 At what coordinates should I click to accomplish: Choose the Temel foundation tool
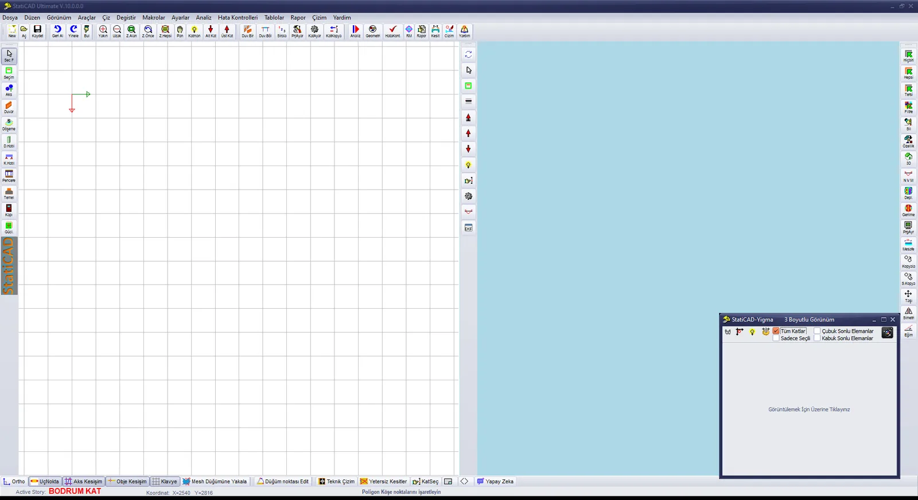coord(9,193)
